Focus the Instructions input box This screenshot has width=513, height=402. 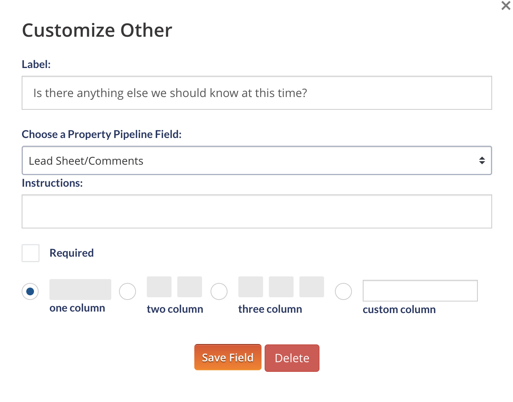pyautogui.click(x=256, y=211)
